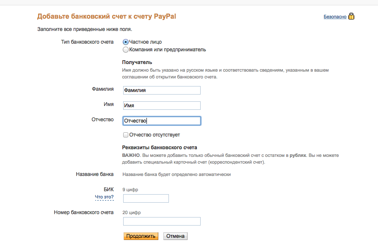The width and height of the screenshot is (378, 251).
Task: Click the "Реквизиты банковского счета" heading
Action: (160, 148)
